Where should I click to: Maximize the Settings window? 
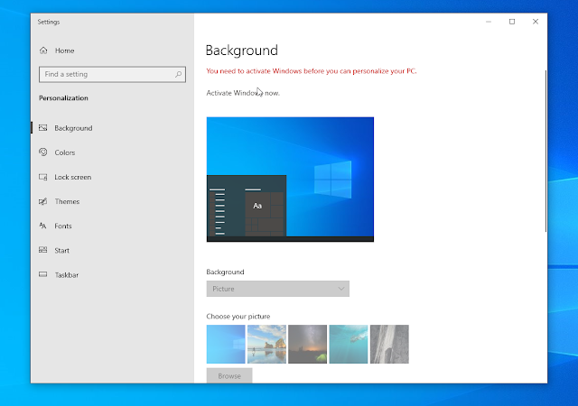tap(512, 22)
